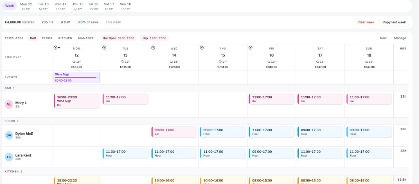419x184 pixels.
Task: Jump to Fri 16 in day strip
Action: tap(94, 7)
